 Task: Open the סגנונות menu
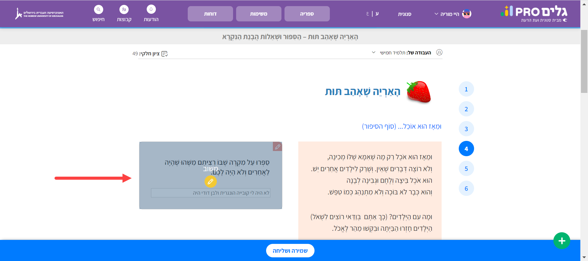click(405, 14)
